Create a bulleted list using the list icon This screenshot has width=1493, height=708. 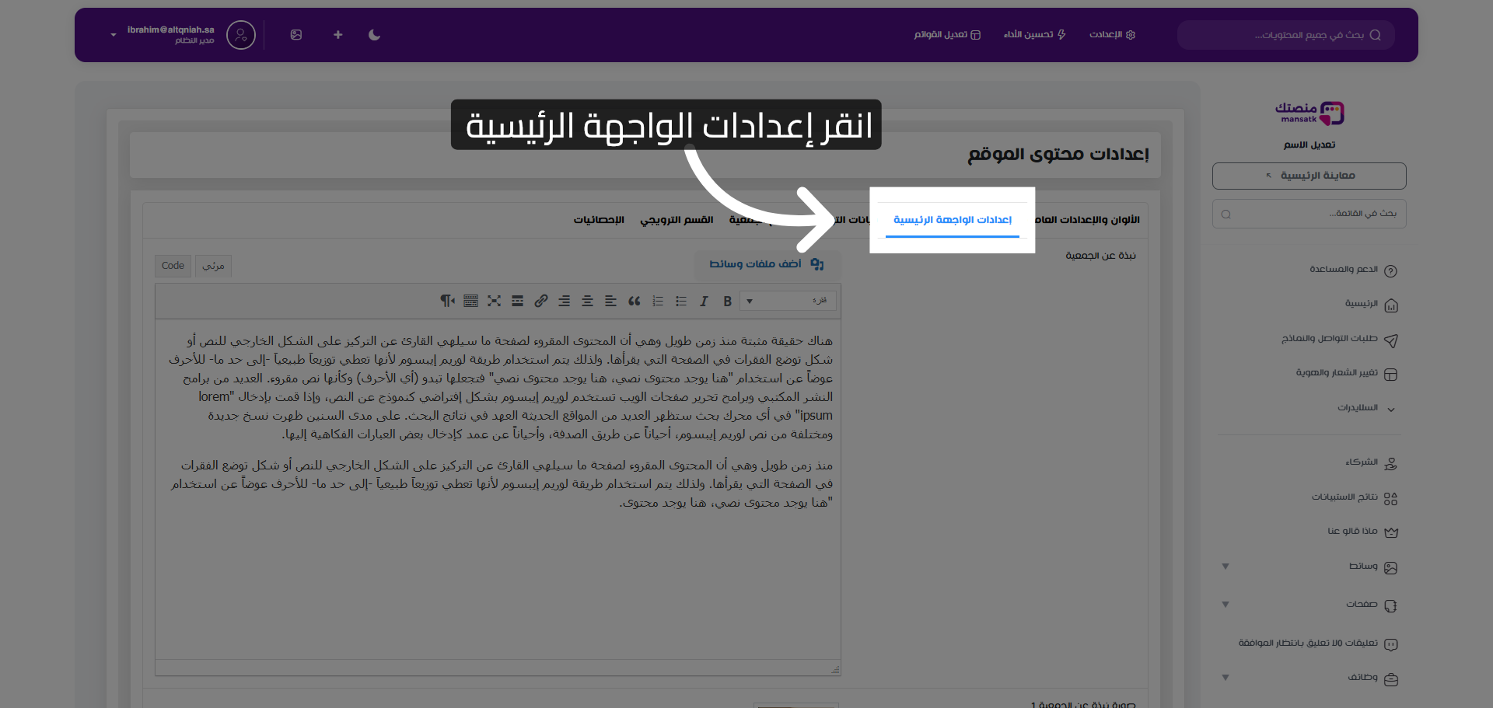pos(681,301)
